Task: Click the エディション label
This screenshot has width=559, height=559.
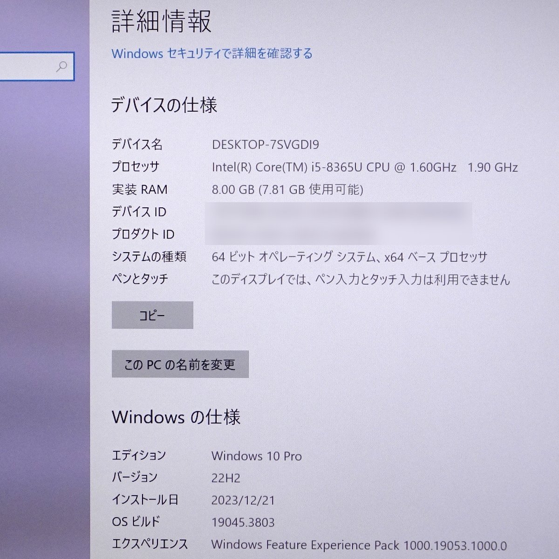Action: (x=139, y=455)
